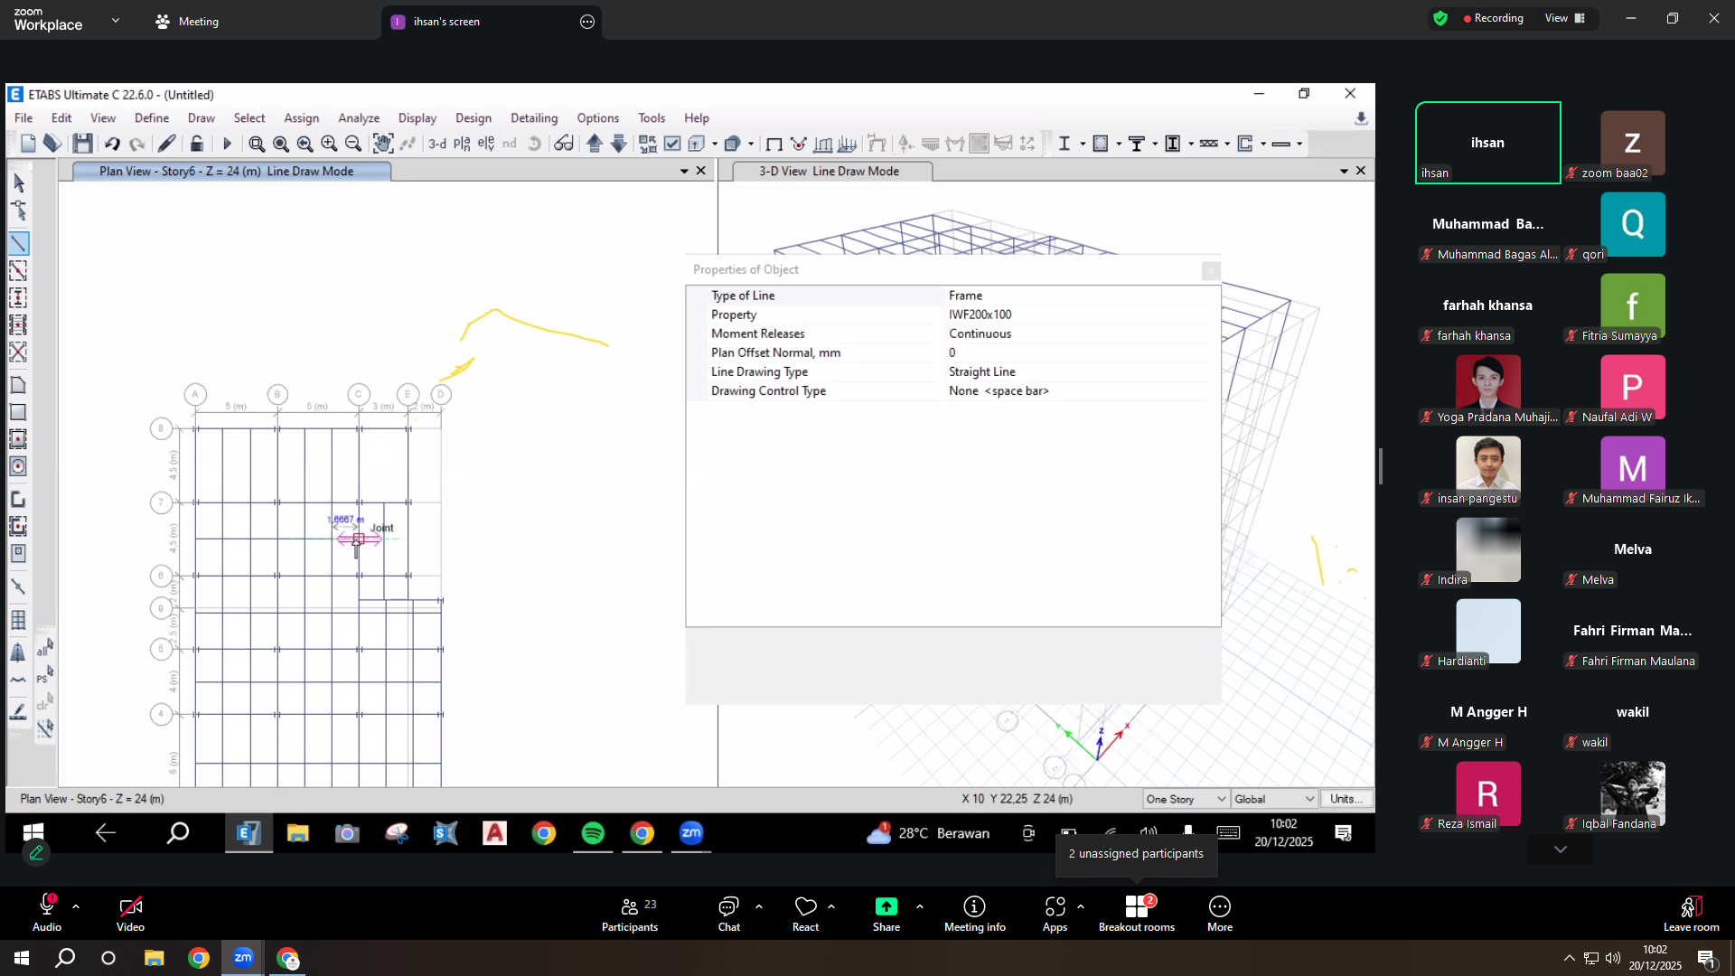The height and width of the screenshot is (976, 1735).
Task: Click the glasses perspective toggle icon
Action: 564,143
